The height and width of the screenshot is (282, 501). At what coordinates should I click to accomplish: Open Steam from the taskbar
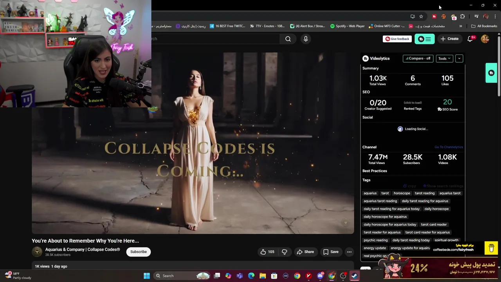pos(354,276)
